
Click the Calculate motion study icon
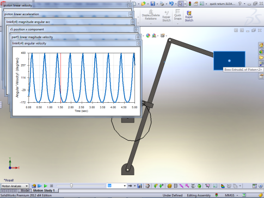[34, 186]
